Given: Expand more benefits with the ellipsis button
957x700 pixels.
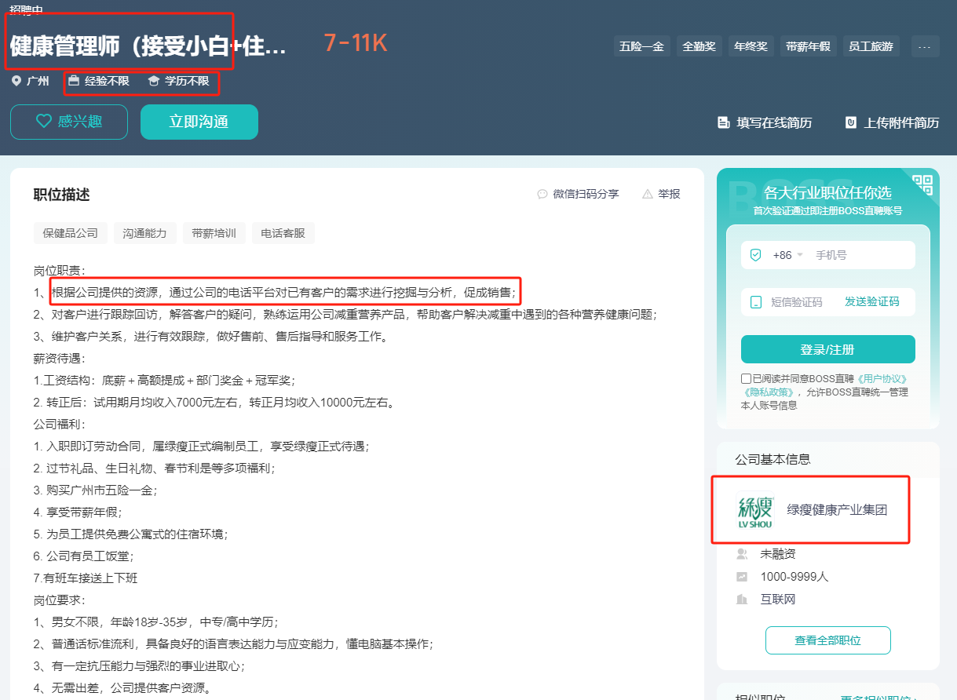Looking at the screenshot, I should coord(925,46).
